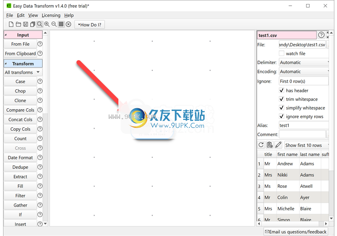
Task: Click the Zoom in toolbar icon
Action: [x=47, y=24]
